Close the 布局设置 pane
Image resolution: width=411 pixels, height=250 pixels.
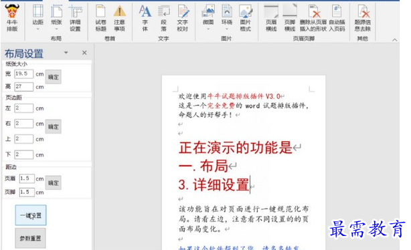click(x=84, y=53)
